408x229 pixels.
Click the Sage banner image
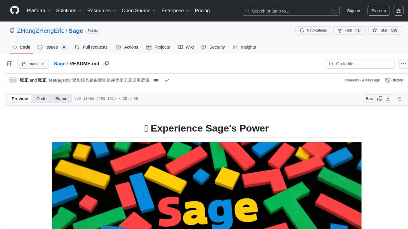[x=207, y=186]
